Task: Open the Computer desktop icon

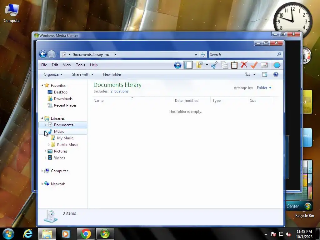Action: (12, 12)
